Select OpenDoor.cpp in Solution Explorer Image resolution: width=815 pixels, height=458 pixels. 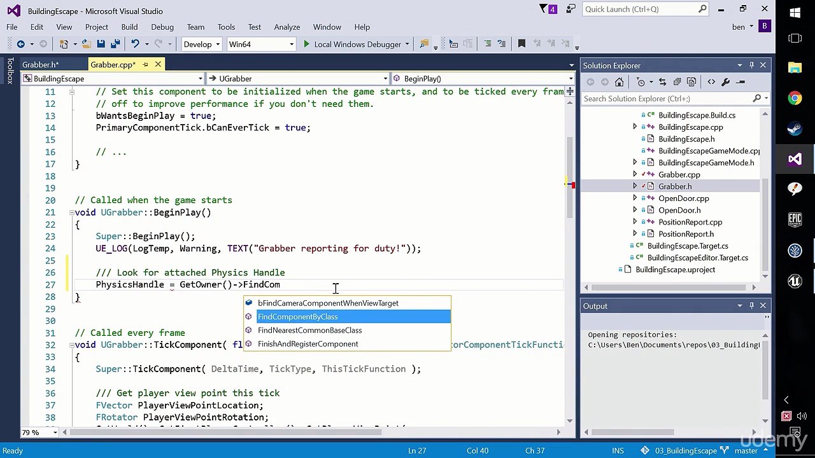tap(683, 198)
